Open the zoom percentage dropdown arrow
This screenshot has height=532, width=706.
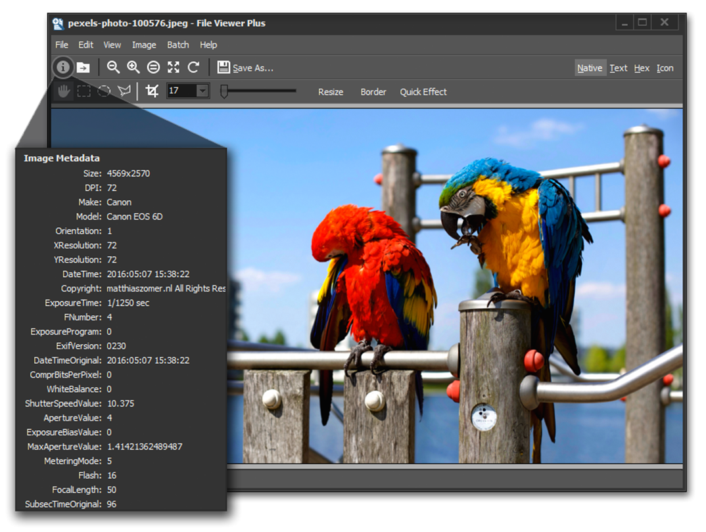pos(202,91)
